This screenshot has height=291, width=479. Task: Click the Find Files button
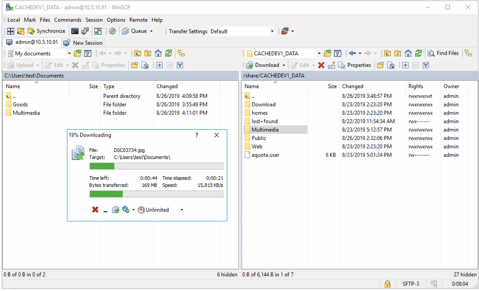tap(443, 53)
